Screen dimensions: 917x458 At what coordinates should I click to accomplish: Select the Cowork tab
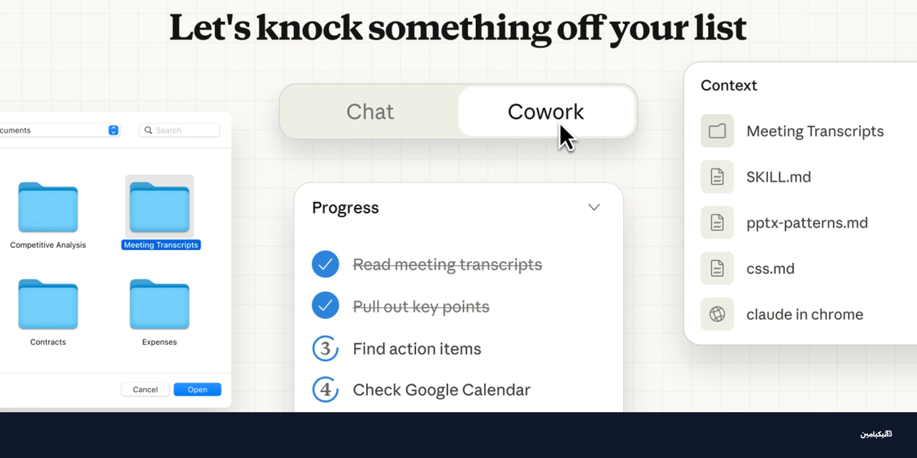pyautogui.click(x=546, y=112)
